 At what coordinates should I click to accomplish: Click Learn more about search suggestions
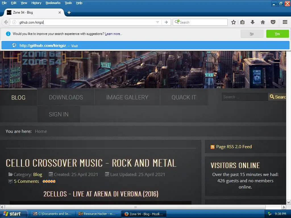[x=113, y=34]
